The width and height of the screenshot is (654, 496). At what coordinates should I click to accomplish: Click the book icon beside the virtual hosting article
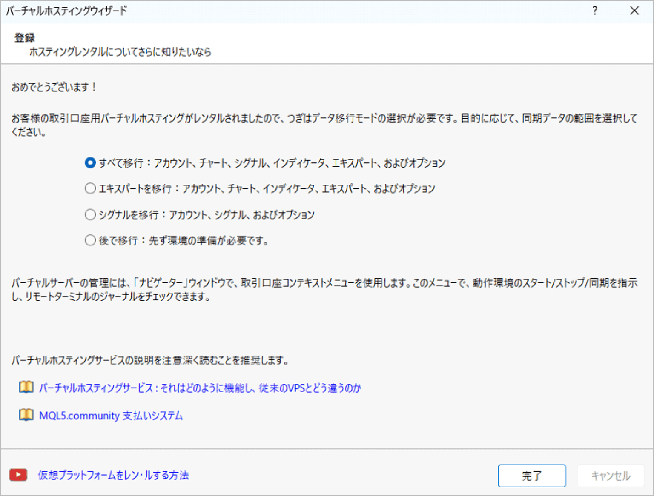(26, 387)
